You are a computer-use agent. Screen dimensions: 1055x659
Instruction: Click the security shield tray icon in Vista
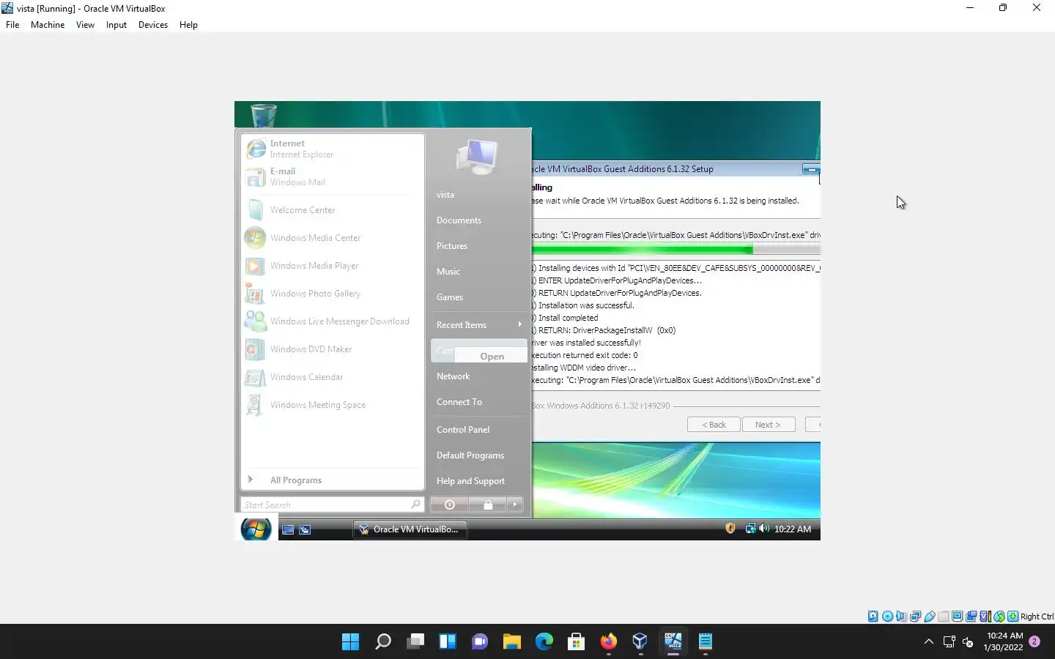(730, 529)
